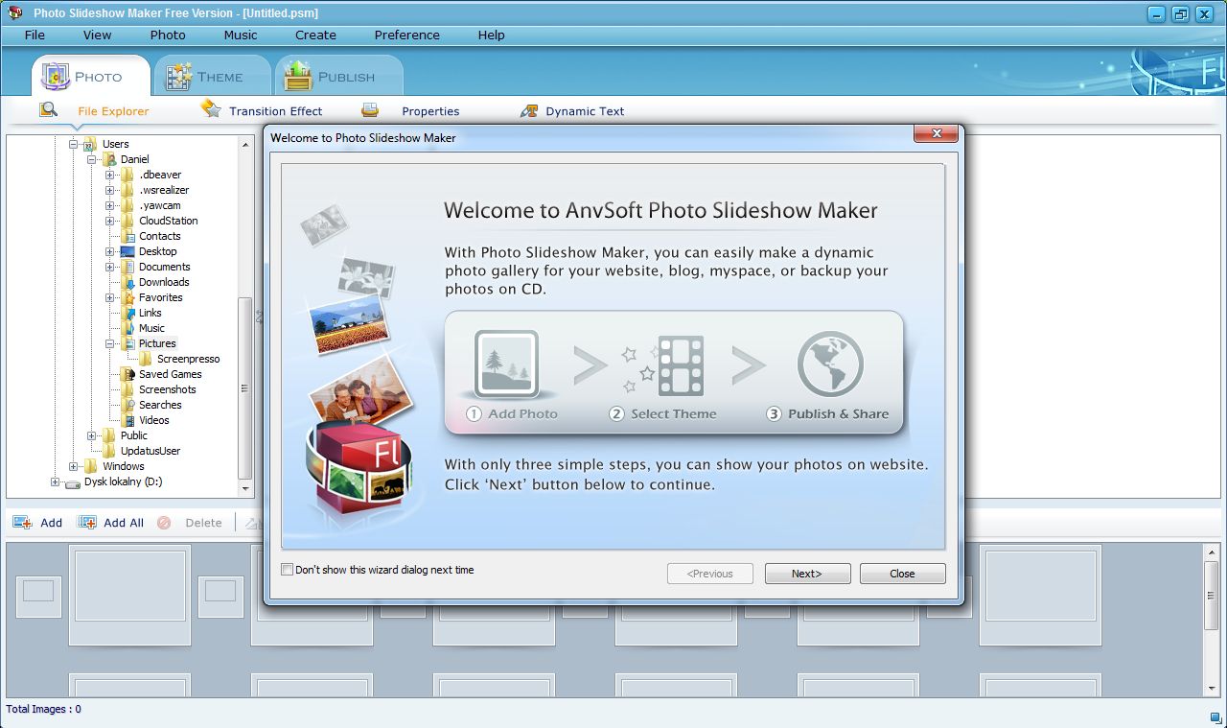The height and width of the screenshot is (728, 1227).
Task: Open the Help menu
Action: pos(491,35)
